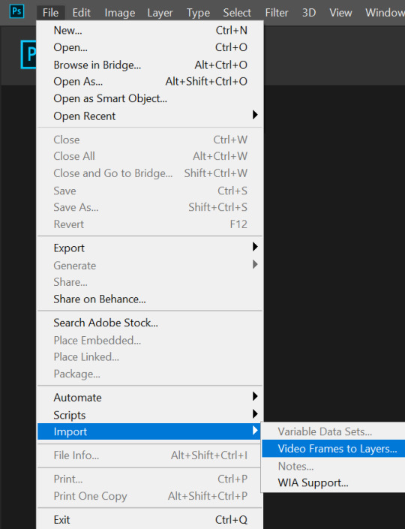
Task: Click the Print... entry
Action: tap(149, 479)
